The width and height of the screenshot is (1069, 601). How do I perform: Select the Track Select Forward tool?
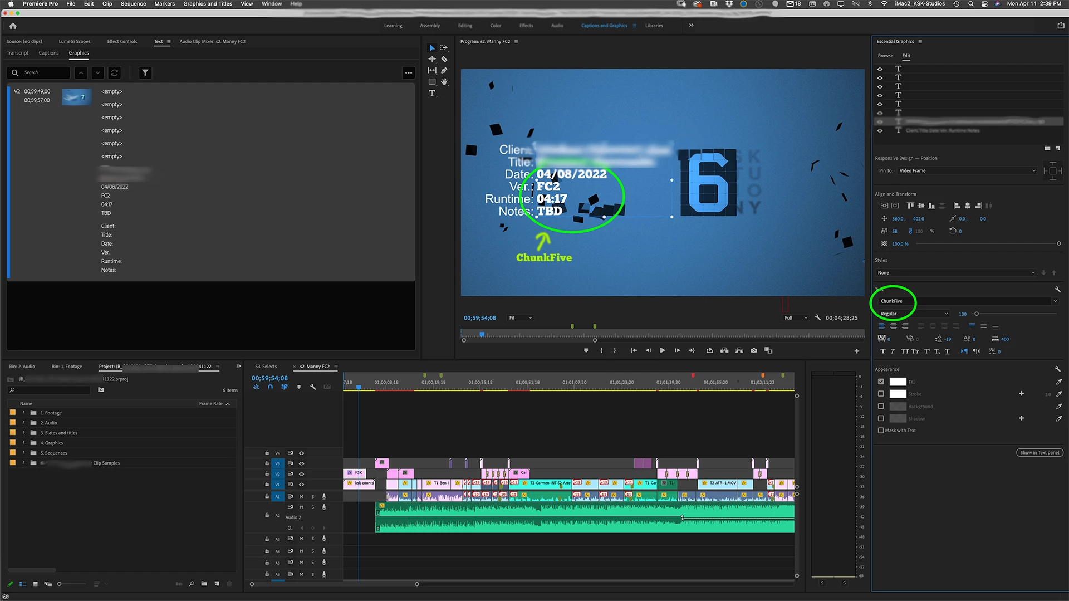444,48
